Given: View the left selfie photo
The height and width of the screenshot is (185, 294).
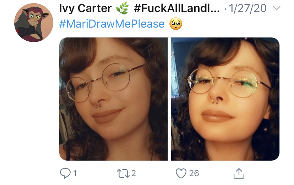Looking at the screenshot, I should pos(113,99).
